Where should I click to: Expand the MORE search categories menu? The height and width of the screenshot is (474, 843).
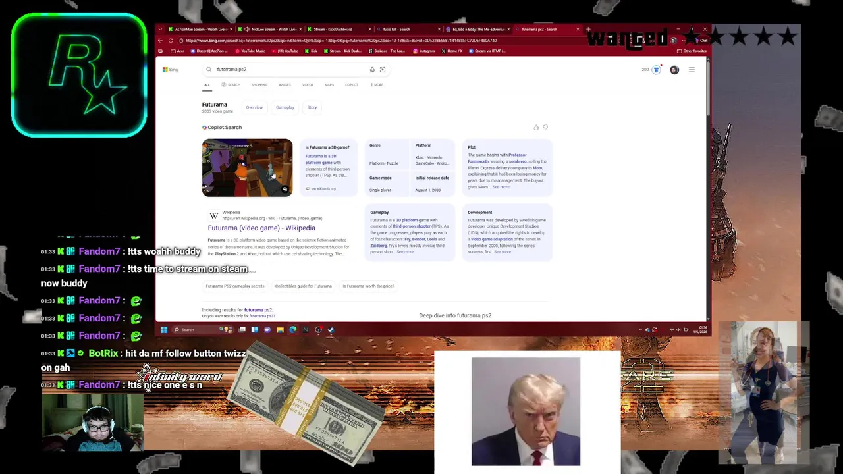(x=377, y=85)
